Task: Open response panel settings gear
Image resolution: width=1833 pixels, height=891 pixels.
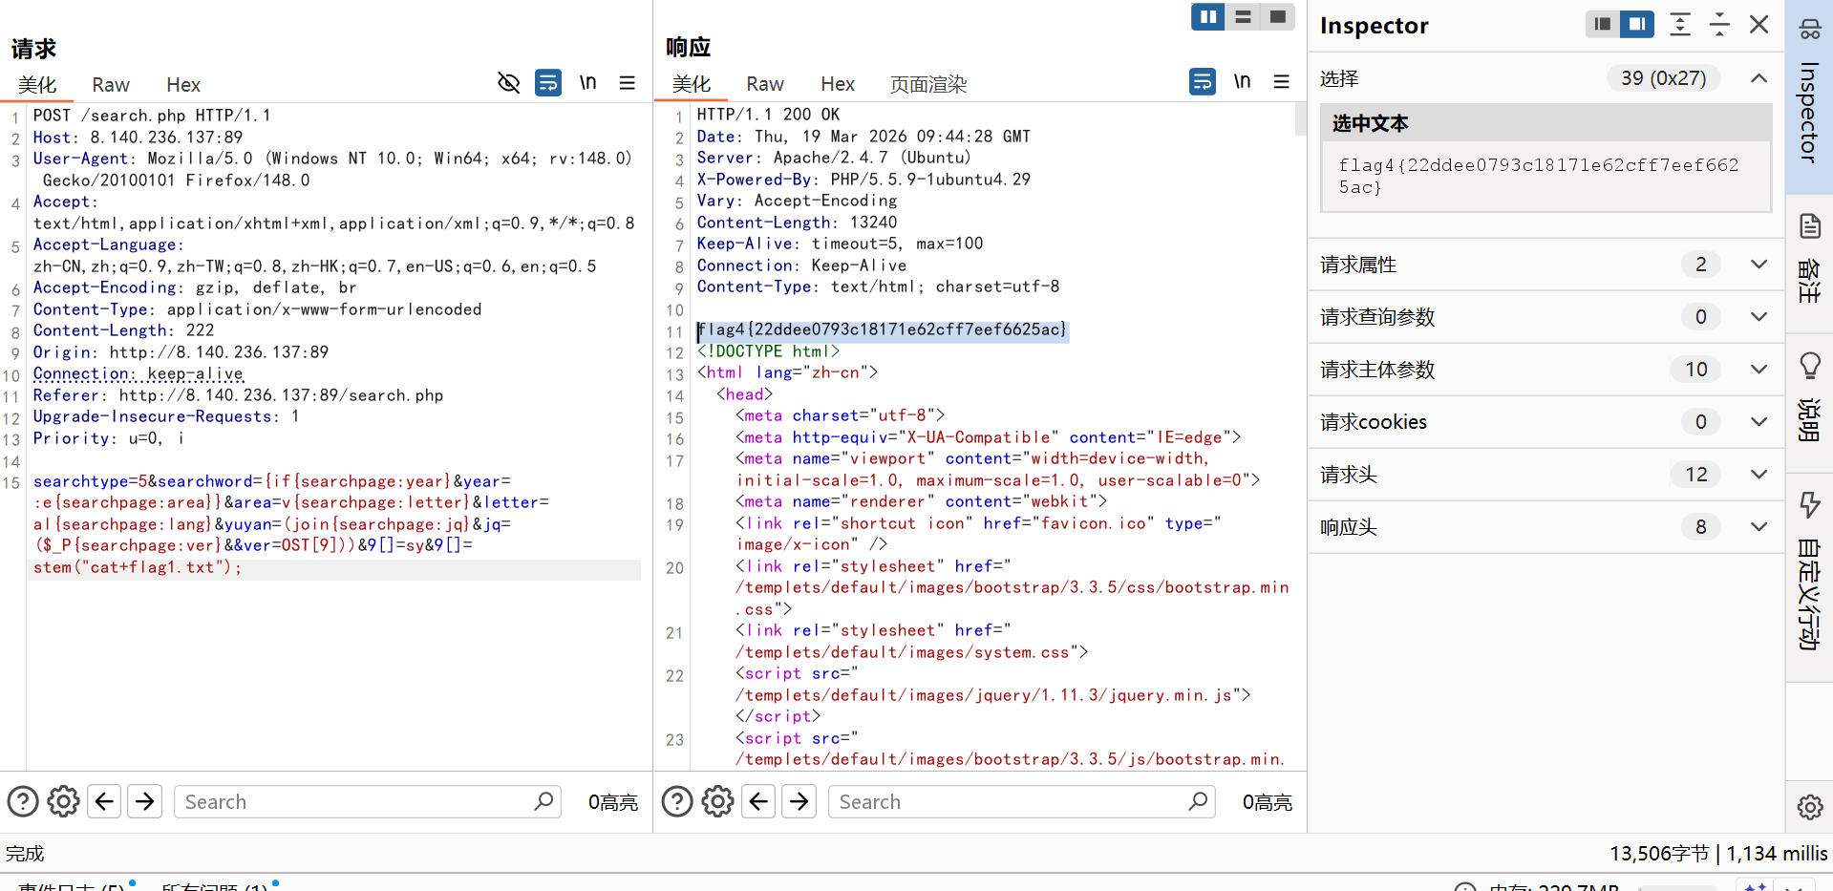Action: tap(717, 801)
